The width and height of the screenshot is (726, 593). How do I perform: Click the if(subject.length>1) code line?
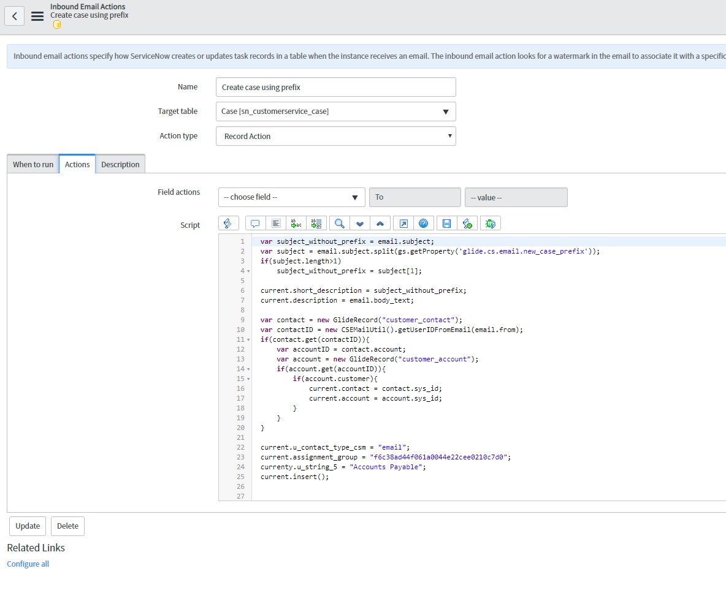tap(300, 262)
